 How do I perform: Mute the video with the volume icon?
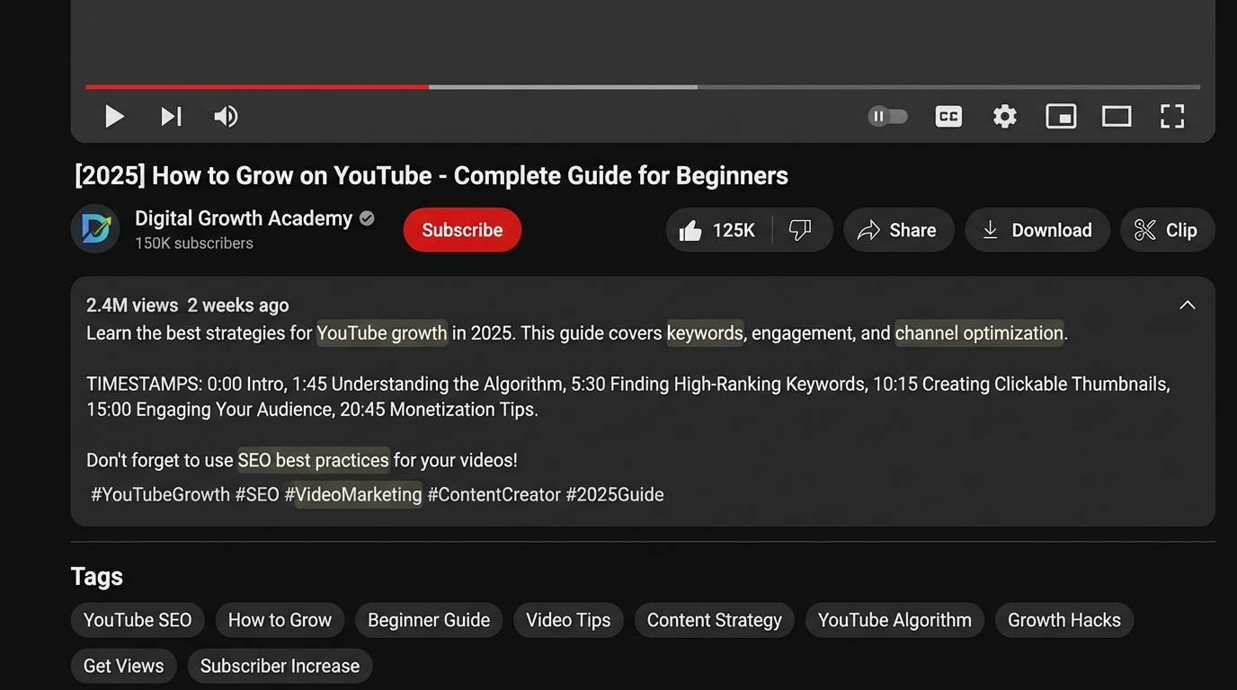(226, 116)
